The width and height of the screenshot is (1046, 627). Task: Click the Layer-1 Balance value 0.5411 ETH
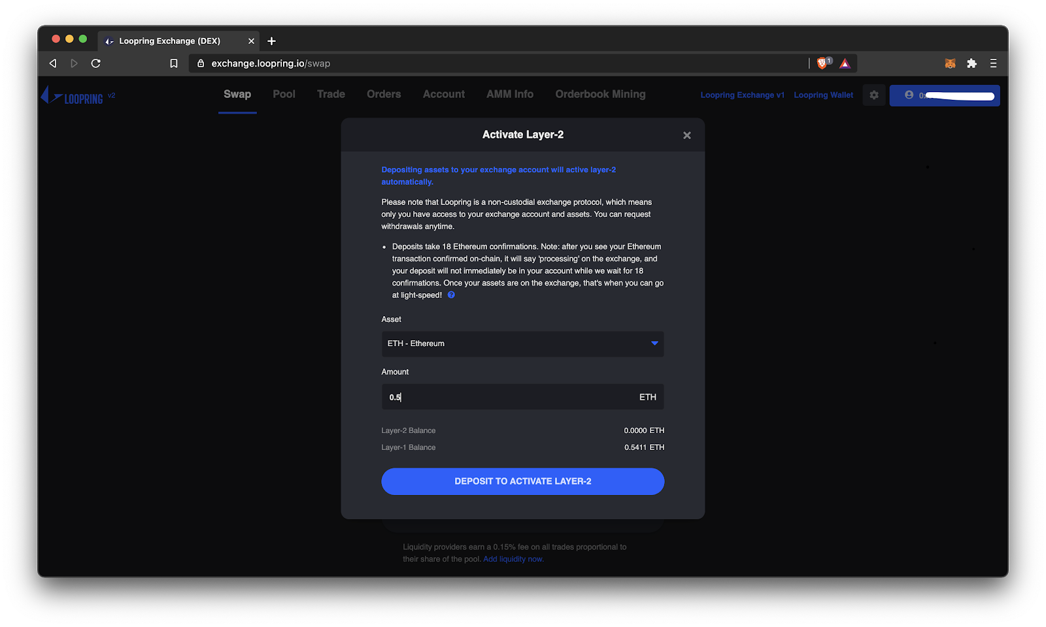tap(644, 447)
